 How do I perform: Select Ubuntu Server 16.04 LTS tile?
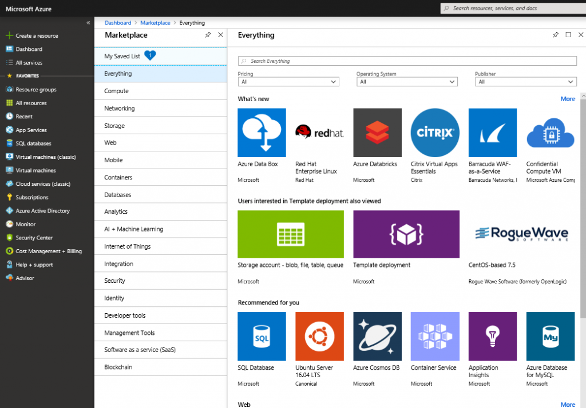pyautogui.click(x=319, y=337)
